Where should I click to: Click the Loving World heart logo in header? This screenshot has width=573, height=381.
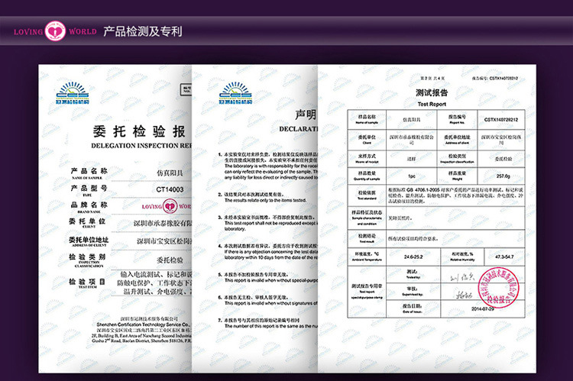tap(56, 31)
